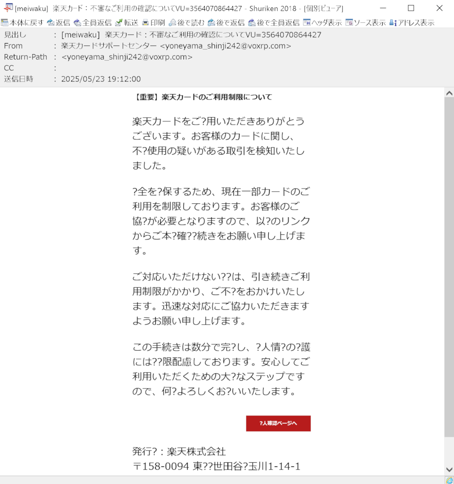Choose the 後で返信 toolbar icon
This screenshot has width=454, height=484.
pyautogui.click(x=212, y=23)
